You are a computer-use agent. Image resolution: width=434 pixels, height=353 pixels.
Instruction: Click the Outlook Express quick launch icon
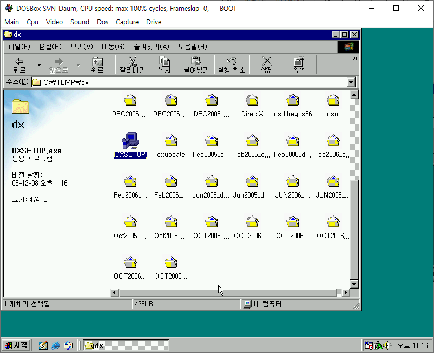(68, 345)
